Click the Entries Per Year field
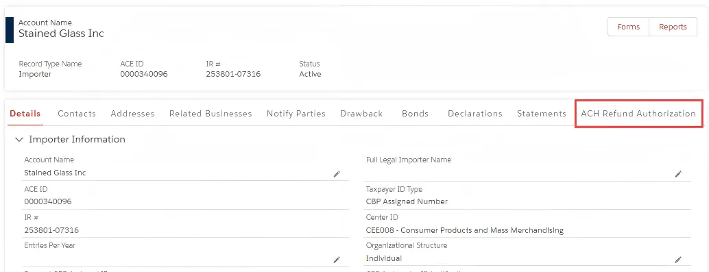 tap(186, 254)
